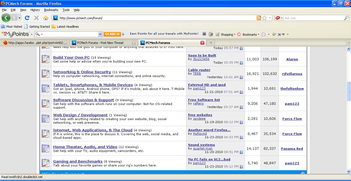Click forum status icon beside Gaming and Benchmarks
351x181 pixels.
pos(46,163)
